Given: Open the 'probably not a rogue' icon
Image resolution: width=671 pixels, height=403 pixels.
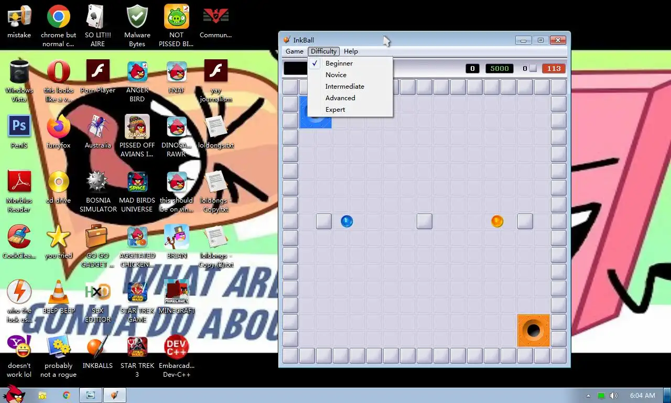Looking at the screenshot, I should pyautogui.click(x=59, y=356).
